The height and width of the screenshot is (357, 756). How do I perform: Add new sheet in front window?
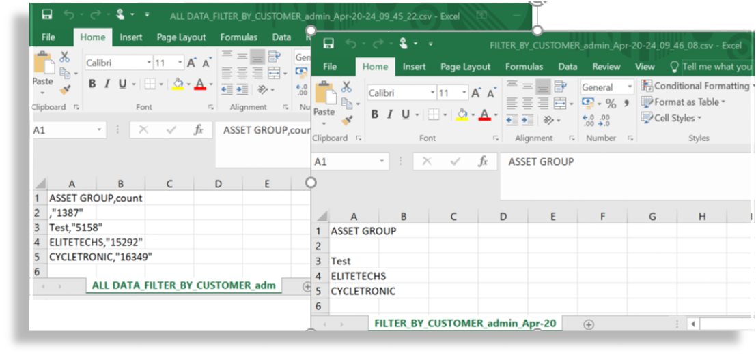tap(588, 324)
